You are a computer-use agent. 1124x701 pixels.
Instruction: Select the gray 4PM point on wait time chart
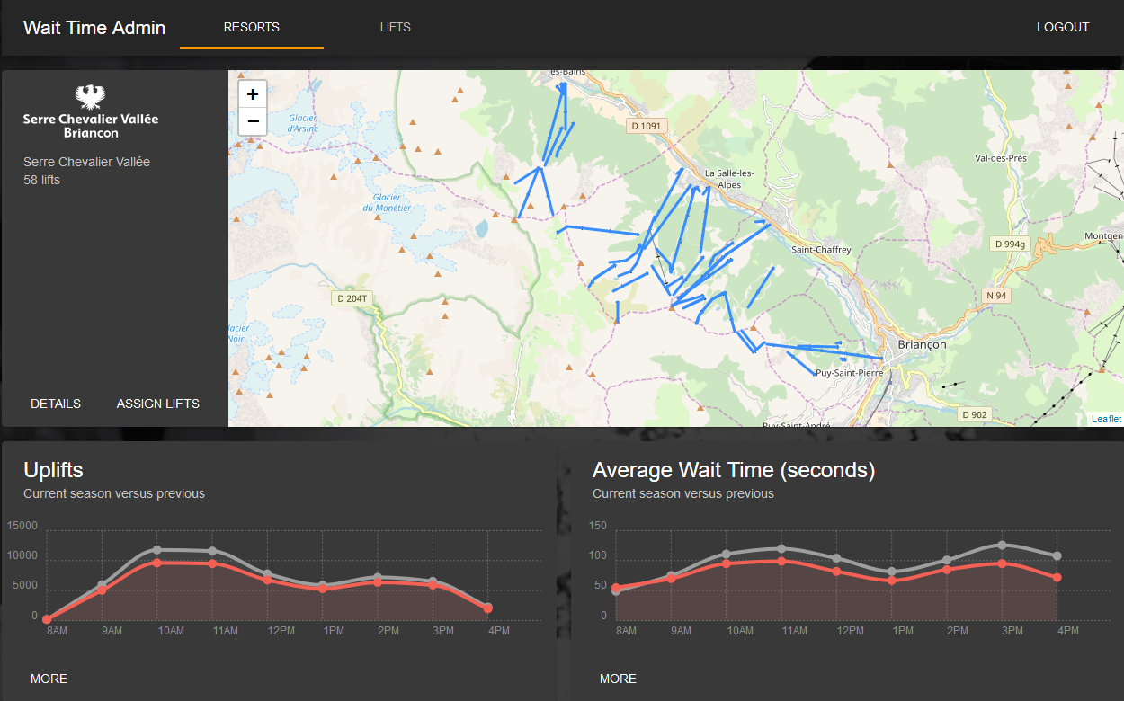1057,556
